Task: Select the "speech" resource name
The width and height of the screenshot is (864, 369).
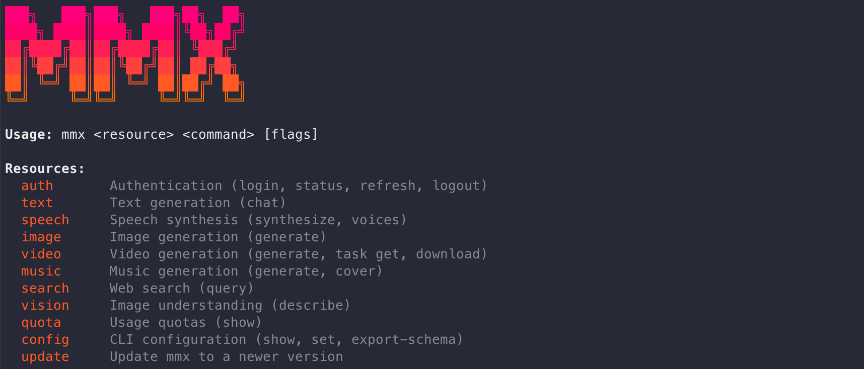Action: pos(45,220)
